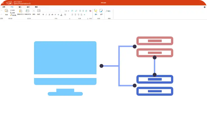Select the bottom blue rounded box
This screenshot has height=119, width=207.
(155, 91)
